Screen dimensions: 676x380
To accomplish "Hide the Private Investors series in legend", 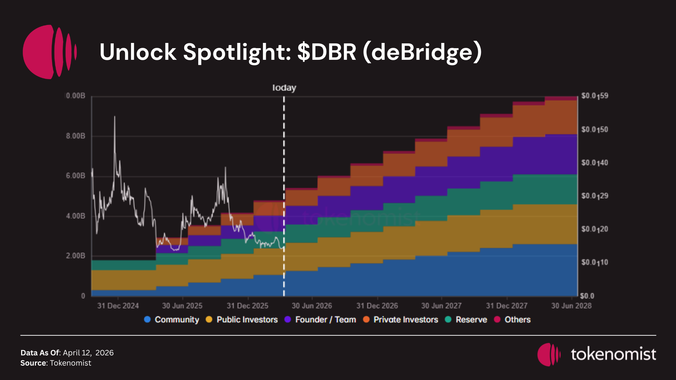I will coord(406,319).
